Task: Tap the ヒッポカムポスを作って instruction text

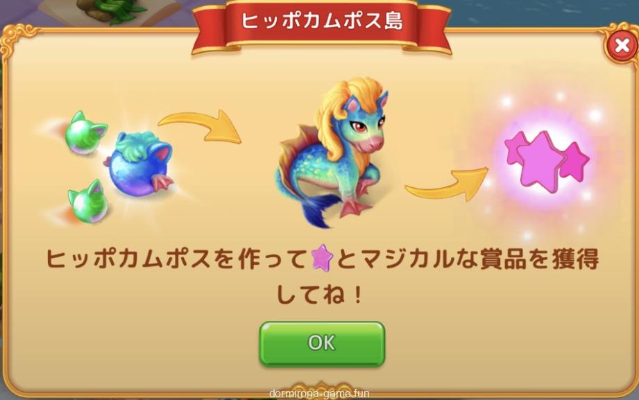Action: 176,259
